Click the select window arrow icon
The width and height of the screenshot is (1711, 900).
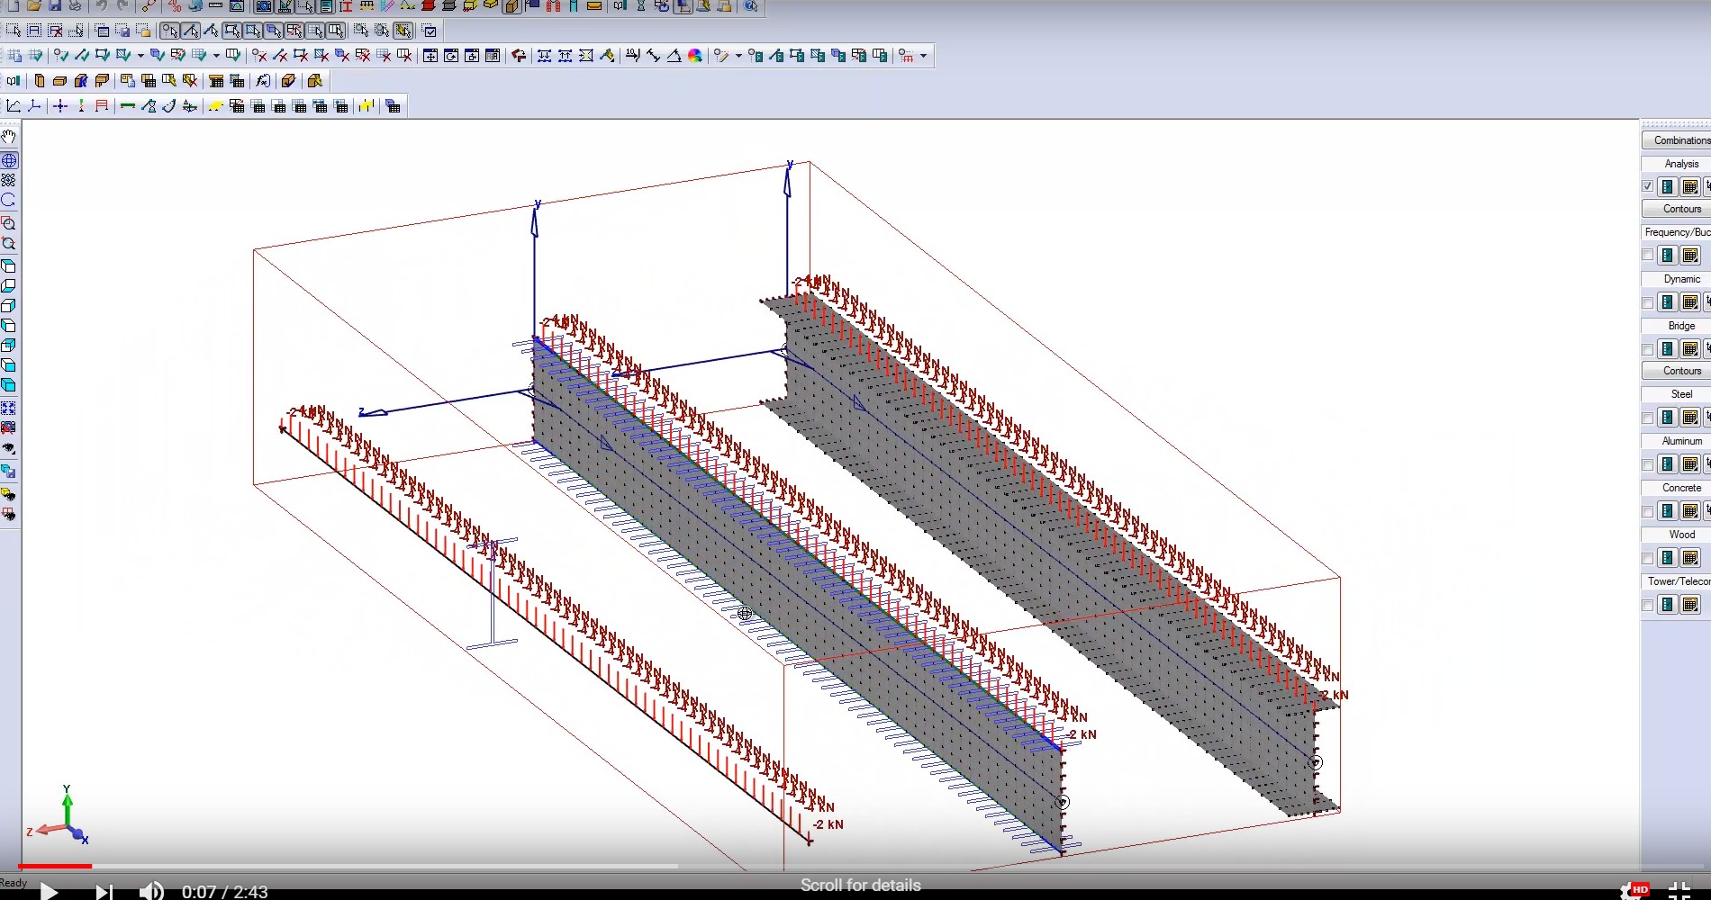[x=14, y=31]
